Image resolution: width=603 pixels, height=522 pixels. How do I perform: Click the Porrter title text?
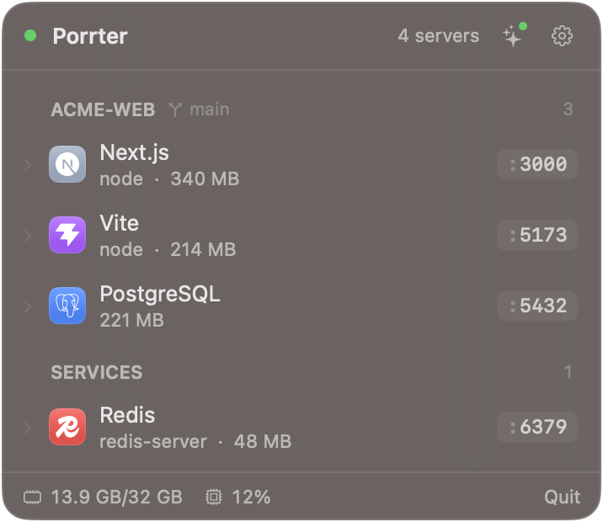[90, 36]
